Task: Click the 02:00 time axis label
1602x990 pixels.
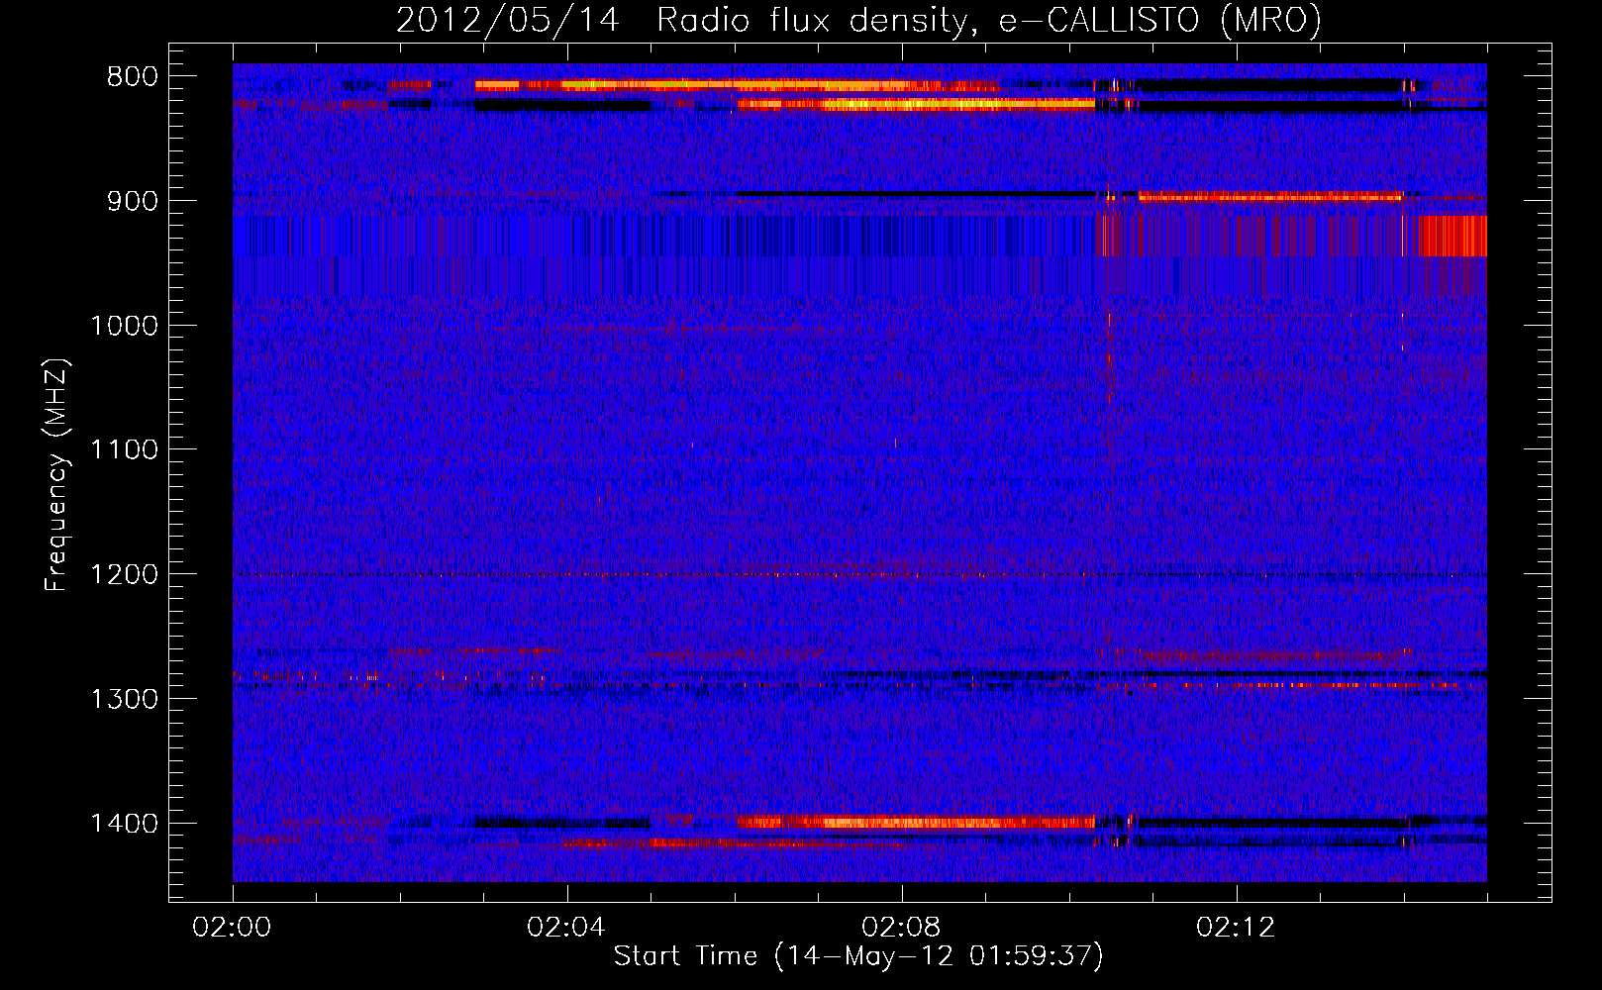Action: tap(233, 928)
